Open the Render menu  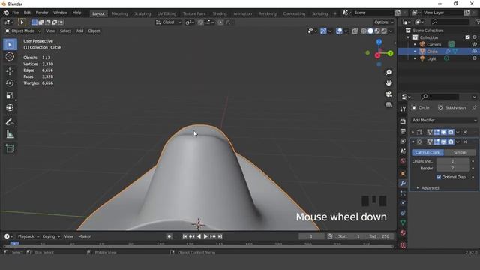[x=42, y=13]
